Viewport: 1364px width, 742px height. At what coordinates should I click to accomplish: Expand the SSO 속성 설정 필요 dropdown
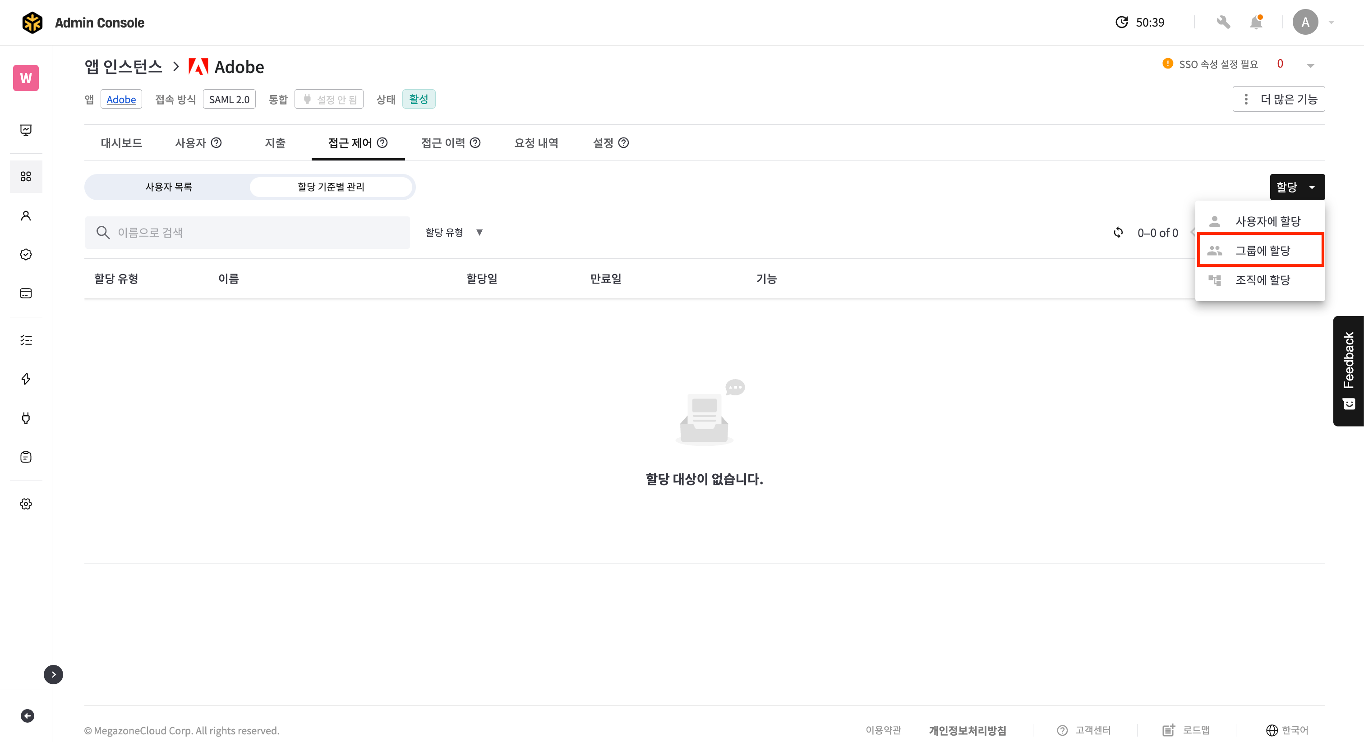coord(1310,66)
